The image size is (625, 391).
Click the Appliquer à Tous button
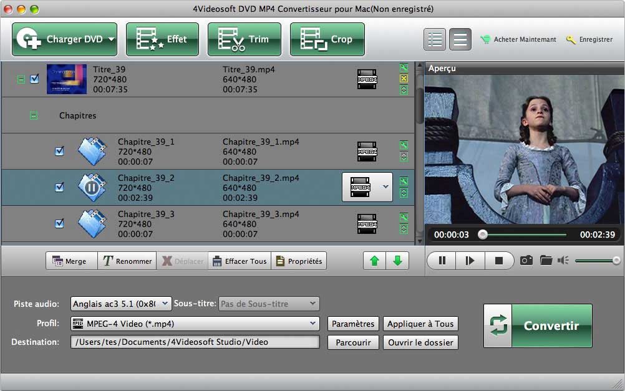coord(420,324)
